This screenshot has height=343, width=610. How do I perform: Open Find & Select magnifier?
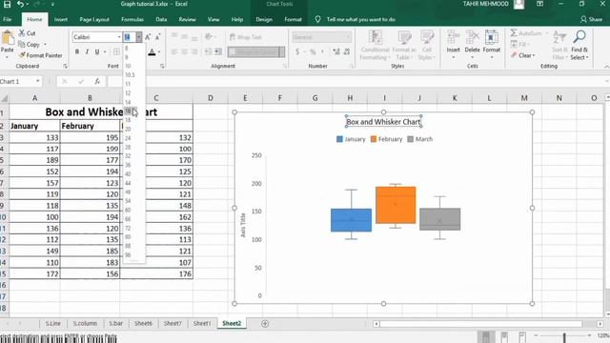(x=579, y=46)
